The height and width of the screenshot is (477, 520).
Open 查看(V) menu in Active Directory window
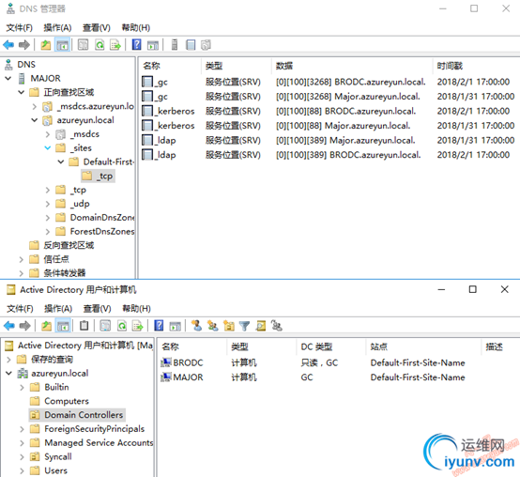point(97,309)
